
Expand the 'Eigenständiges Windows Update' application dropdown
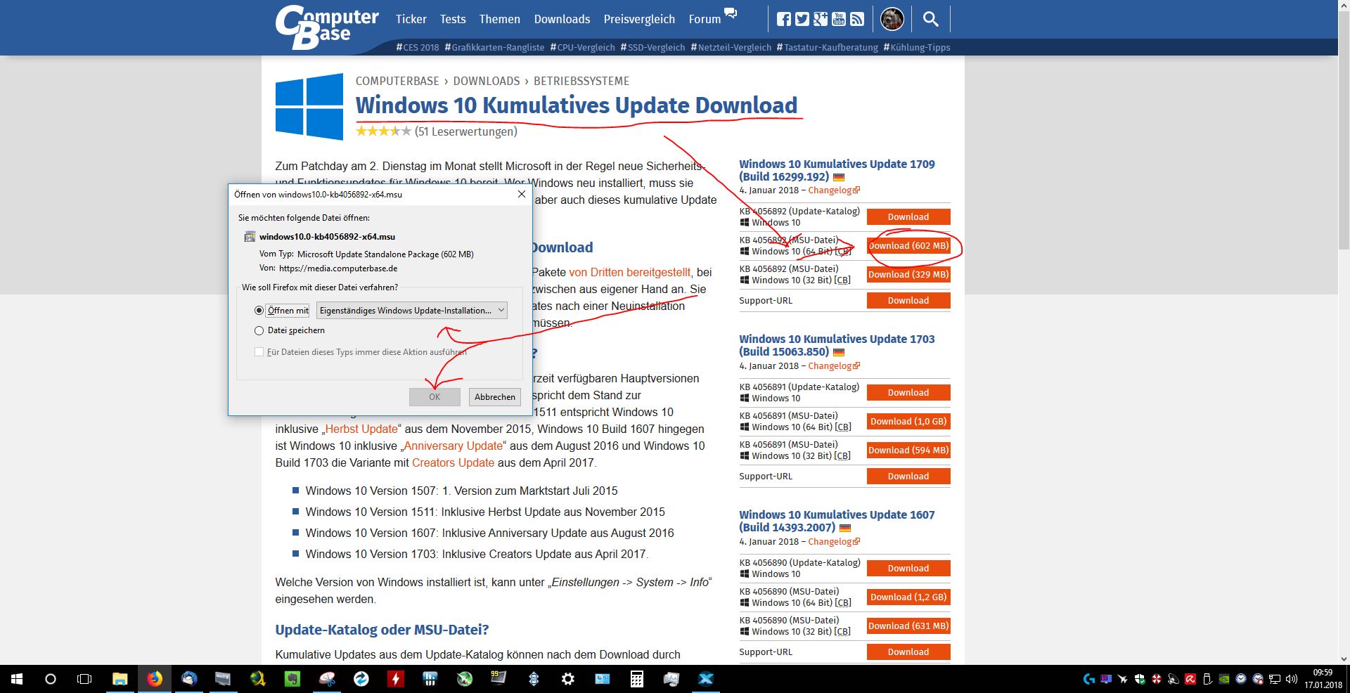point(411,311)
